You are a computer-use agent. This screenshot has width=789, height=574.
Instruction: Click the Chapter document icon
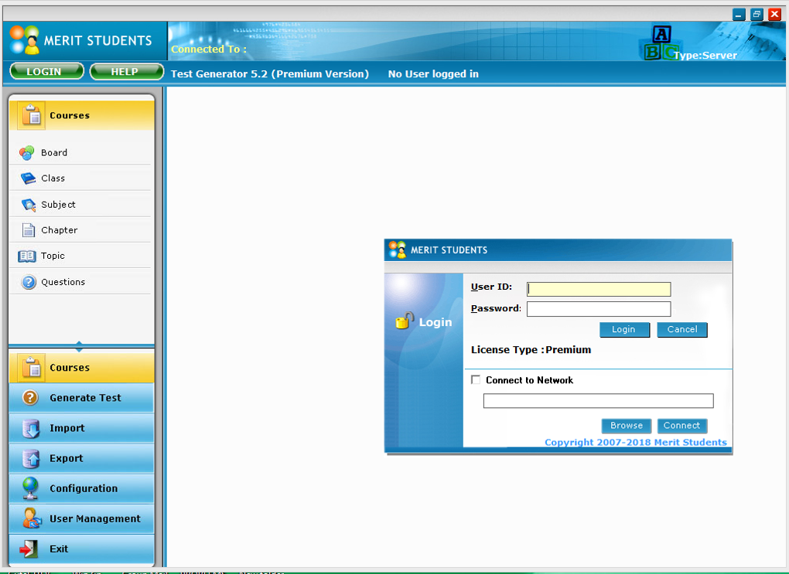coord(29,230)
